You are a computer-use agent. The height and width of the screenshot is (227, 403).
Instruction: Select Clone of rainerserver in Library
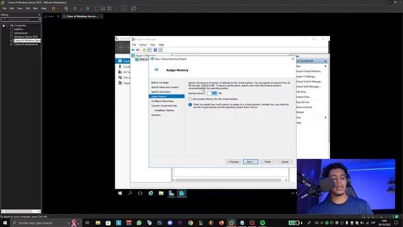point(26,44)
